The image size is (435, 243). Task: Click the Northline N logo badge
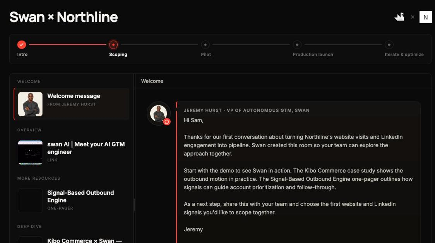point(426,17)
